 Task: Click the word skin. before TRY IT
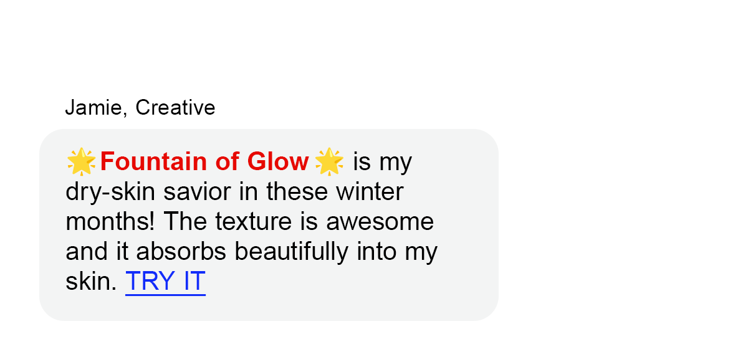[92, 282]
